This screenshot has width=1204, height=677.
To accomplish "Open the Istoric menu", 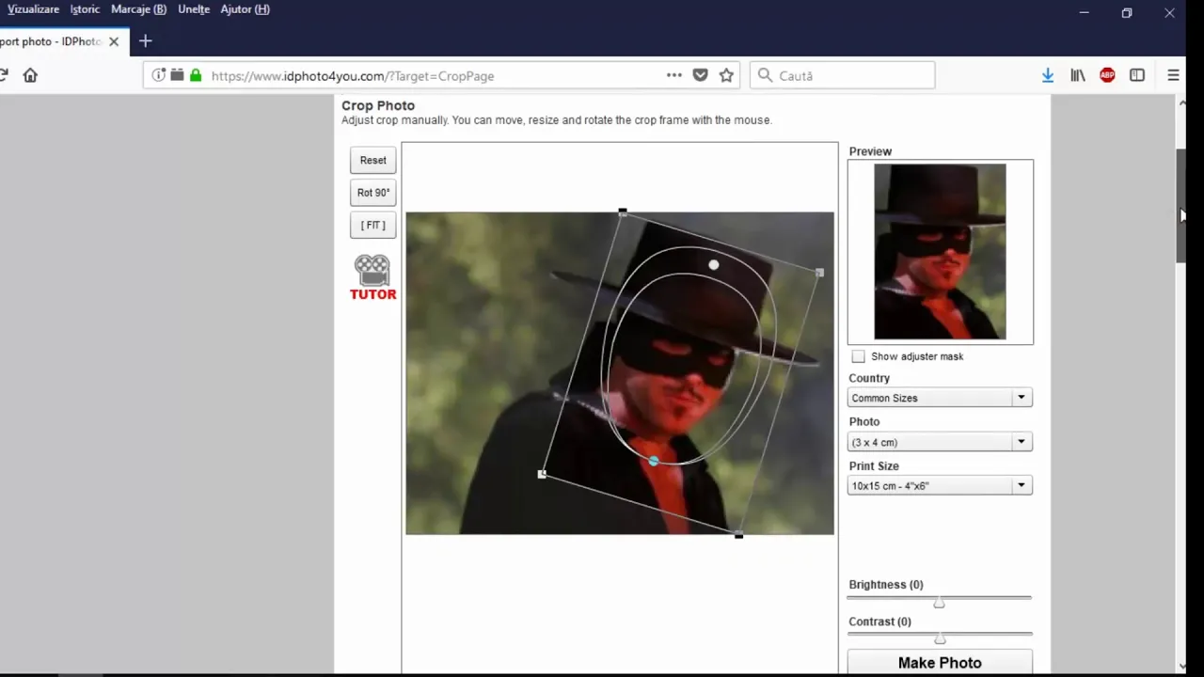I will point(85,9).
